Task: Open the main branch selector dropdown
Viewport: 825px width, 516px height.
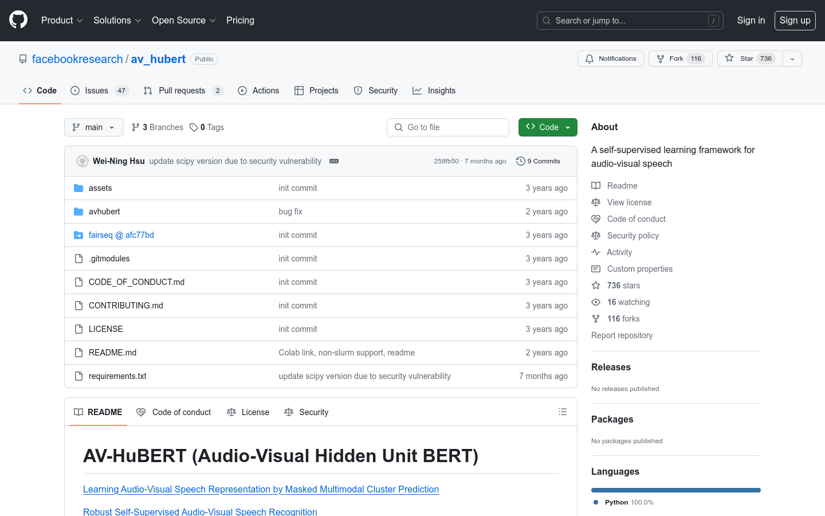Action: [x=94, y=127]
